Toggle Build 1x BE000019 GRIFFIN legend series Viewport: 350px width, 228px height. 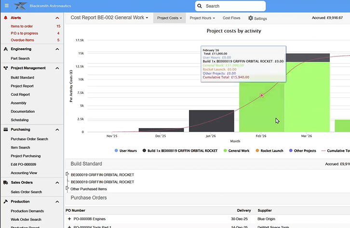(x=180, y=150)
